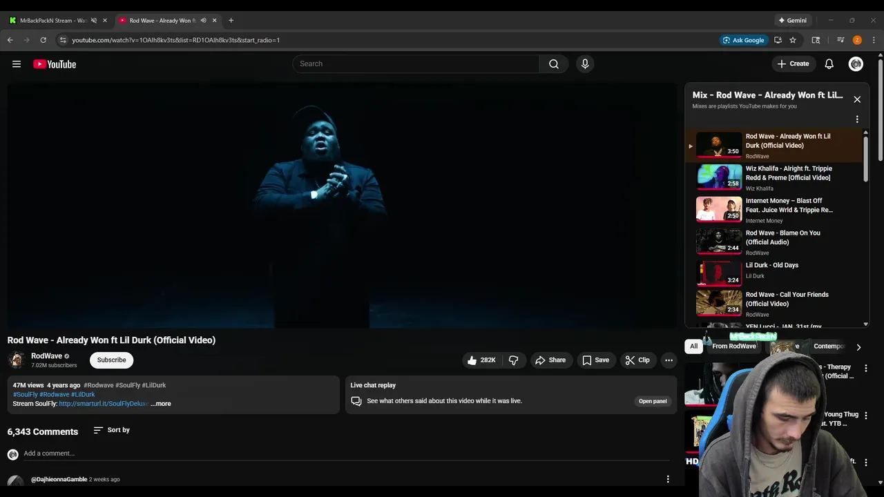
Task: Save video to a playlist
Action: pos(595,360)
